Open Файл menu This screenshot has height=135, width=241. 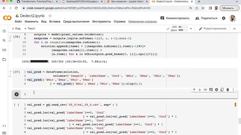click(18, 22)
